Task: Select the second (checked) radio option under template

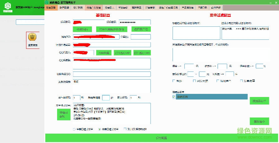Action: pos(99,129)
